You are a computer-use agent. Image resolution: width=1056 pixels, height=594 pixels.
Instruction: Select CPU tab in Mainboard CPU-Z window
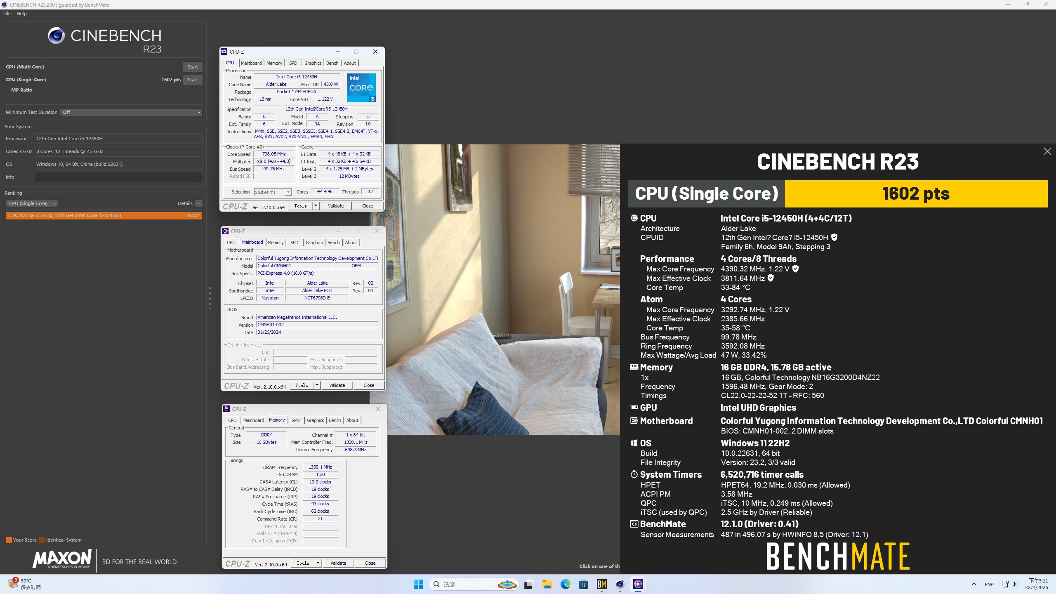tap(231, 243)
